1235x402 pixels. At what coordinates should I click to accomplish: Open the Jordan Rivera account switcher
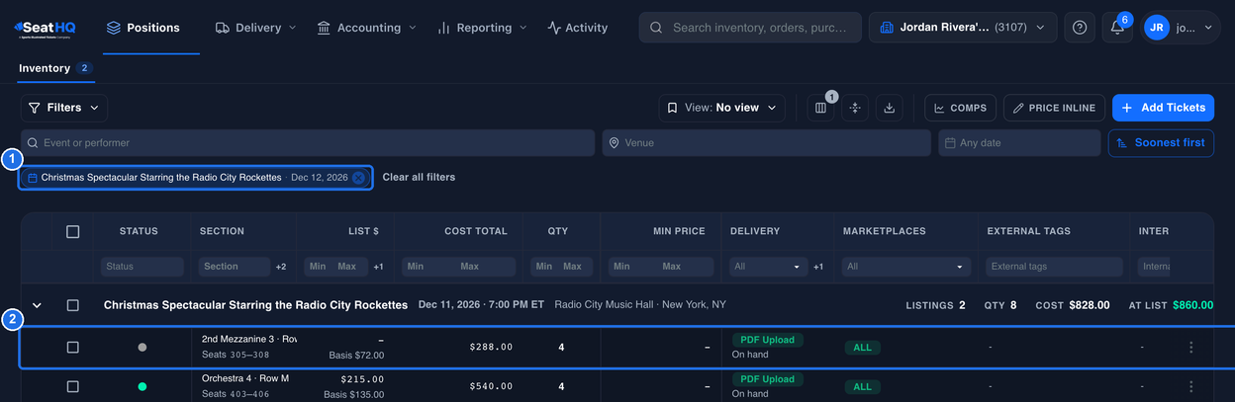963,28
